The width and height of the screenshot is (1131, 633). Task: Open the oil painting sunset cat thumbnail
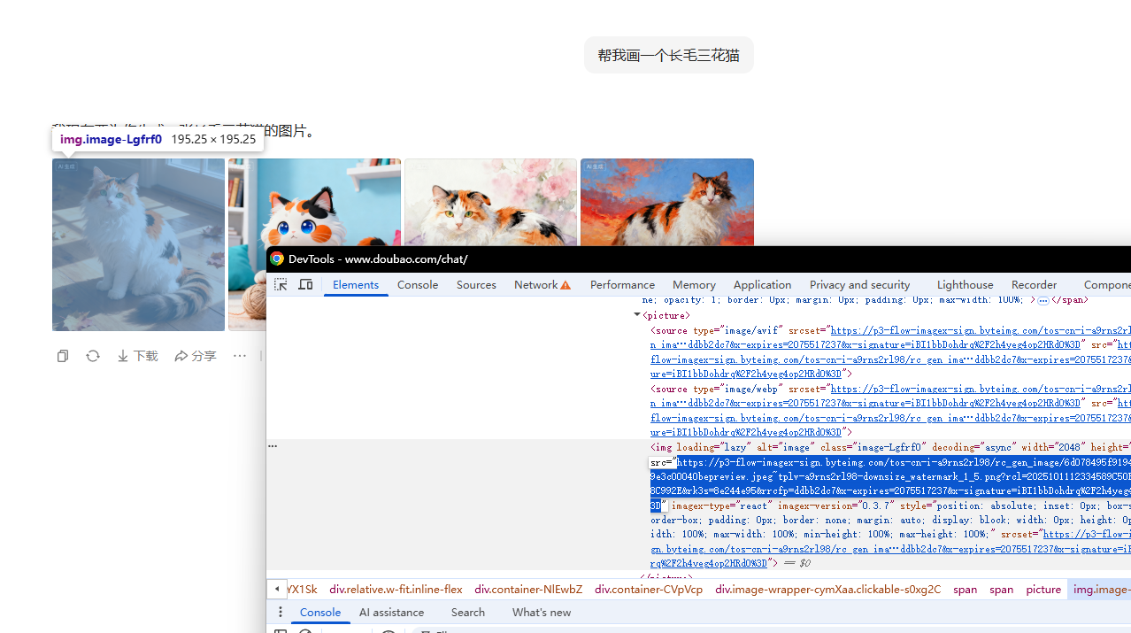pyautogui.click(x=667, y=204)
